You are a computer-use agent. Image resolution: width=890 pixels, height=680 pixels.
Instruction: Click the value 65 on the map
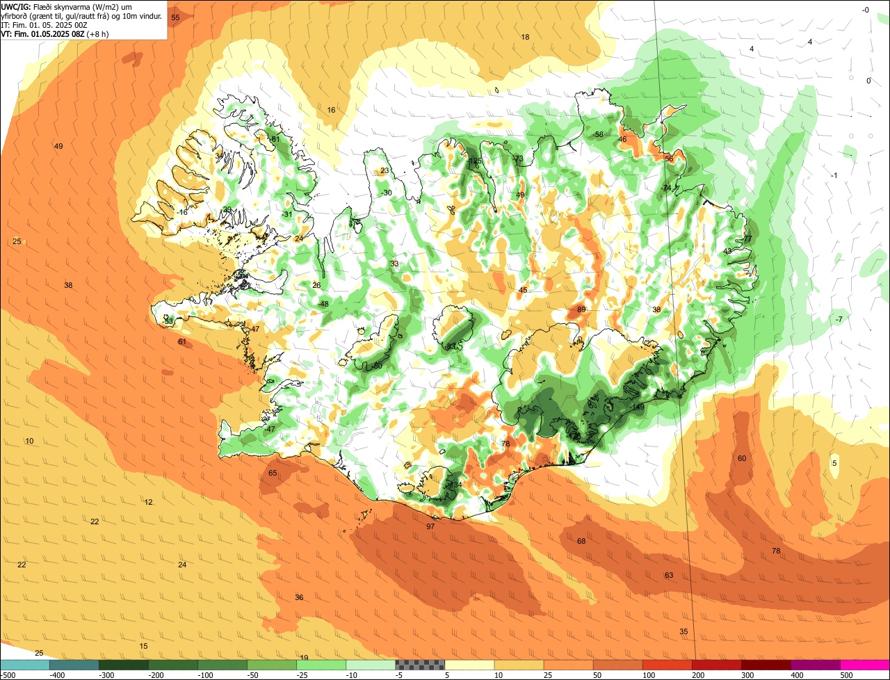click(273, 473)
